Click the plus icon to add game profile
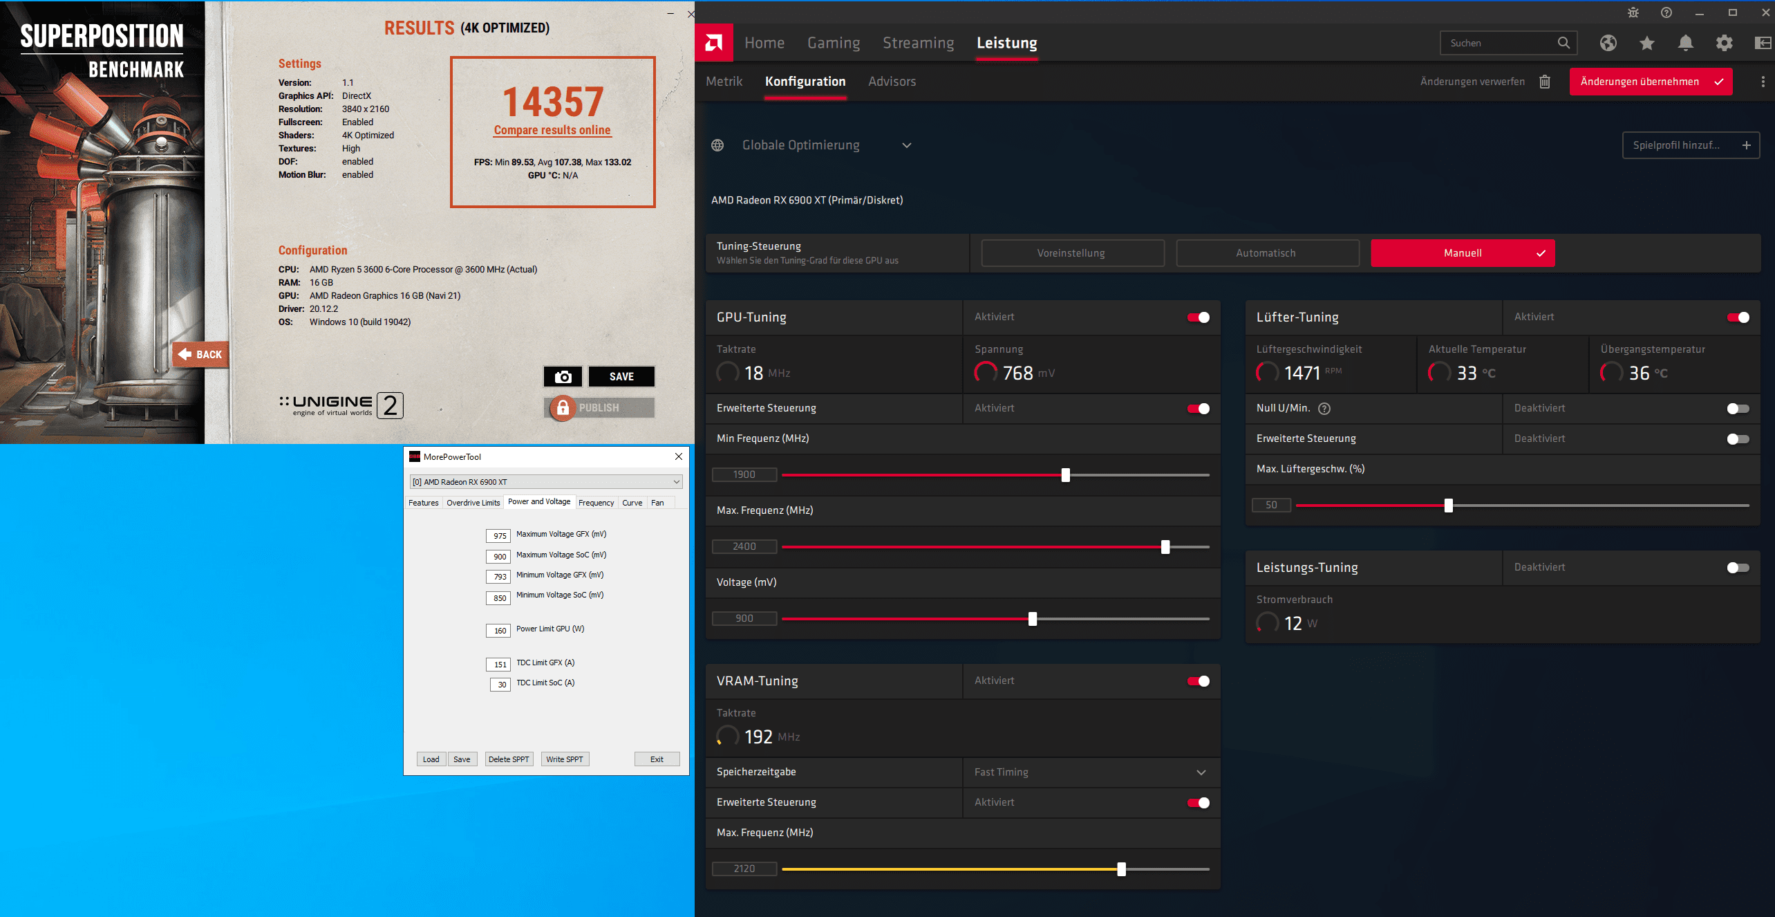Image resolution: width=1775 pixels, height=917 pixels. (1747, 145)
